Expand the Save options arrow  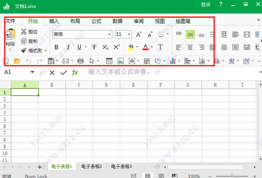point(57,61)
